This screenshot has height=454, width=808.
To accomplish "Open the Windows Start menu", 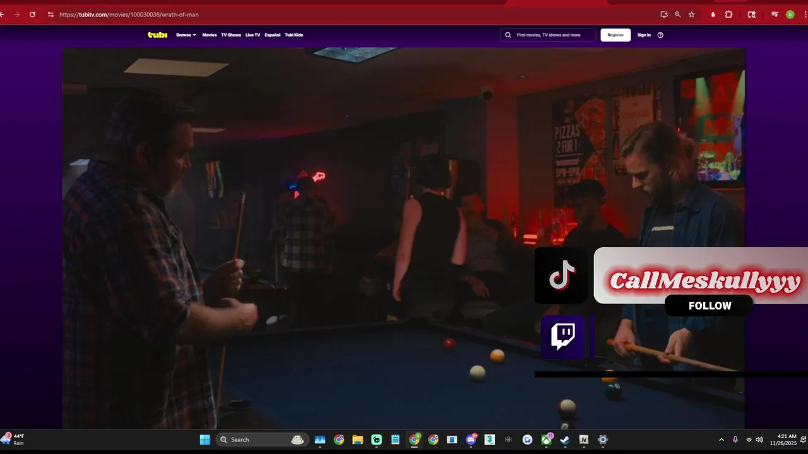I will pyautogui.click(x=205, y=439).
